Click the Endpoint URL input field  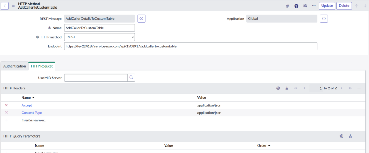pyautogui.click(x=191, y=46)
